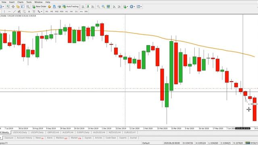This screenshot has width=258, height=145.
Task: Click the Default profile in status bar
Action: point(146,143)
